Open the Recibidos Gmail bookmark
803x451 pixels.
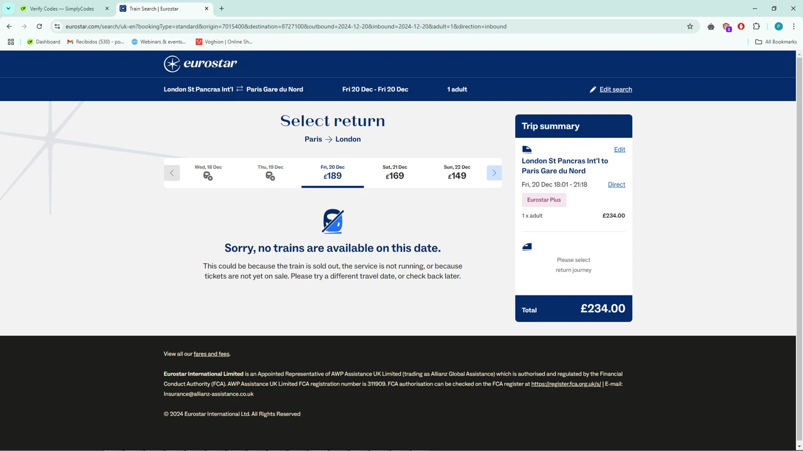[95, 42]
